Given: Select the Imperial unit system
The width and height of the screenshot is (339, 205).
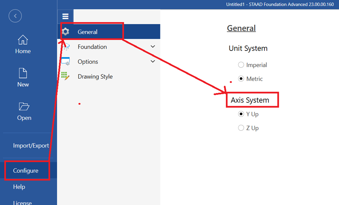Looking at the screenshot, I should 241,65.
